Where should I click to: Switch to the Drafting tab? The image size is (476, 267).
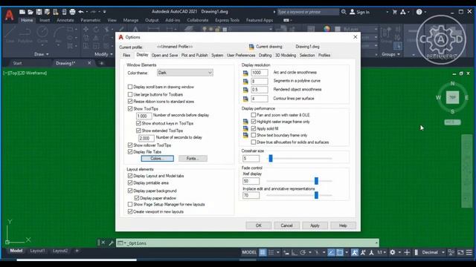point(265,56)
